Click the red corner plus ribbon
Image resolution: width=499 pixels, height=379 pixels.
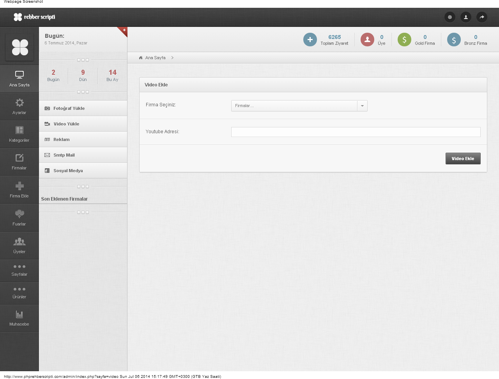coord(123,31)
